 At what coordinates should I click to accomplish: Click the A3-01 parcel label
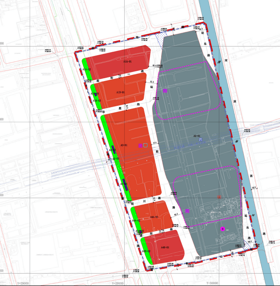point(124,145)
